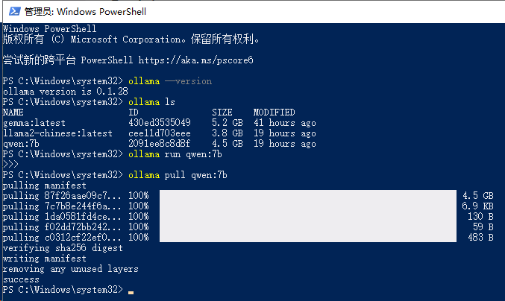This screenshot has width=505, height=301.
Task: Click the MODIFIED column header
Action: pos(275,113)
